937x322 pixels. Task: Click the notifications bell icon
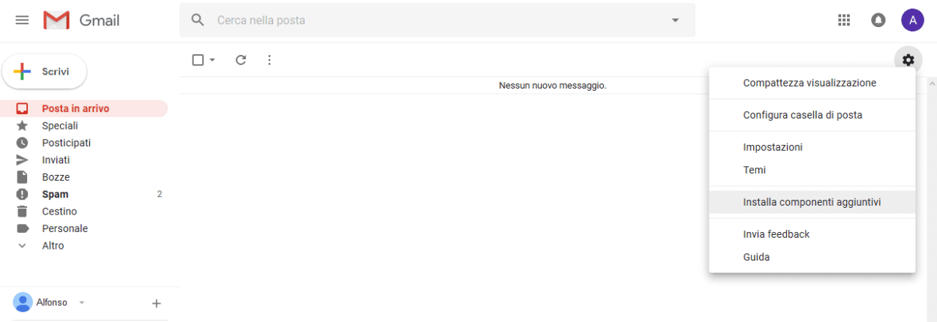tap(878, 20)
